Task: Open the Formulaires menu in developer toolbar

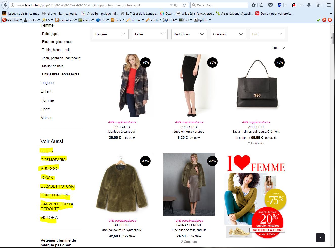Action: click(x=66, y=20)
